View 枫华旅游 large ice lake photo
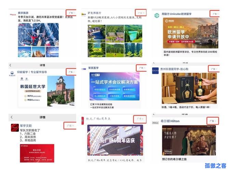Screen dimensions: 228x171 pyautogui.click(x=38, y=35)
